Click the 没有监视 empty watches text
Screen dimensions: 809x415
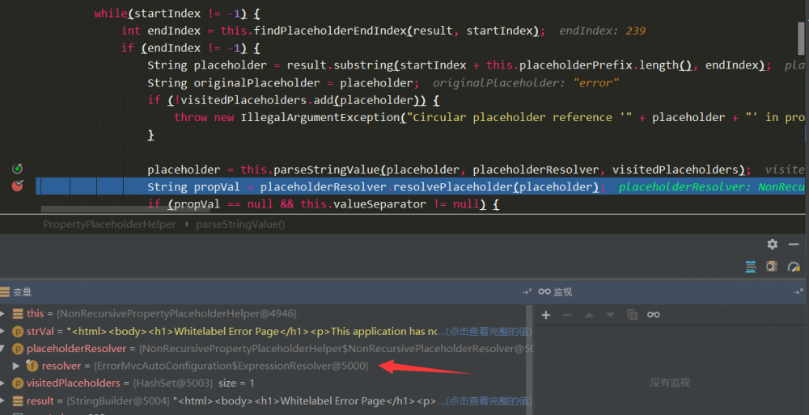coord(670,383)
